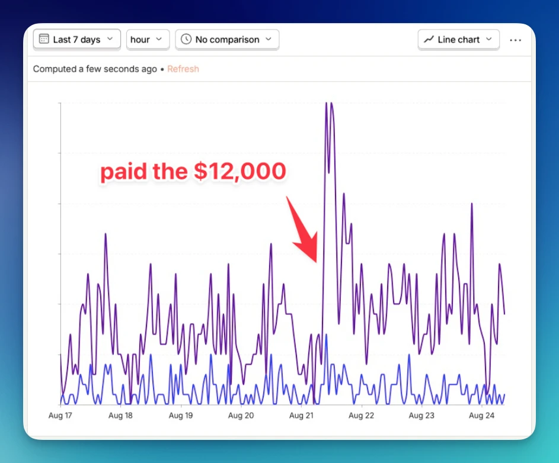Viewport: 559px width, 463px height.
Task: Click the chevron next to No comparison
Action: click(x=269, y=39)
